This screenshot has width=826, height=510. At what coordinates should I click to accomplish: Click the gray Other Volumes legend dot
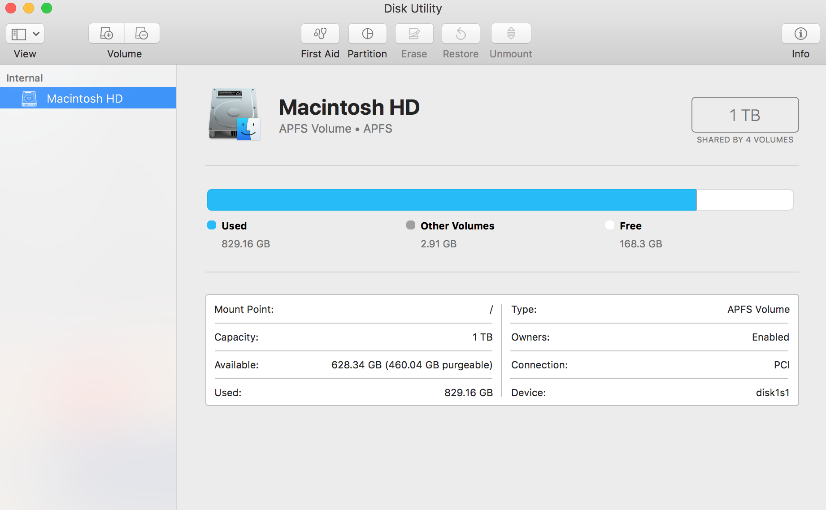[411, 225]
